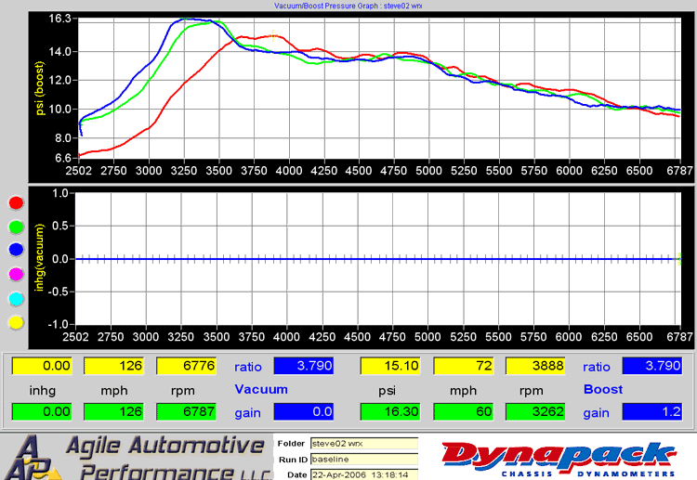Select the blue run color dot

click(x=16, y=250)
